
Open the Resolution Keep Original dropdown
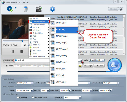click(32, 83)
